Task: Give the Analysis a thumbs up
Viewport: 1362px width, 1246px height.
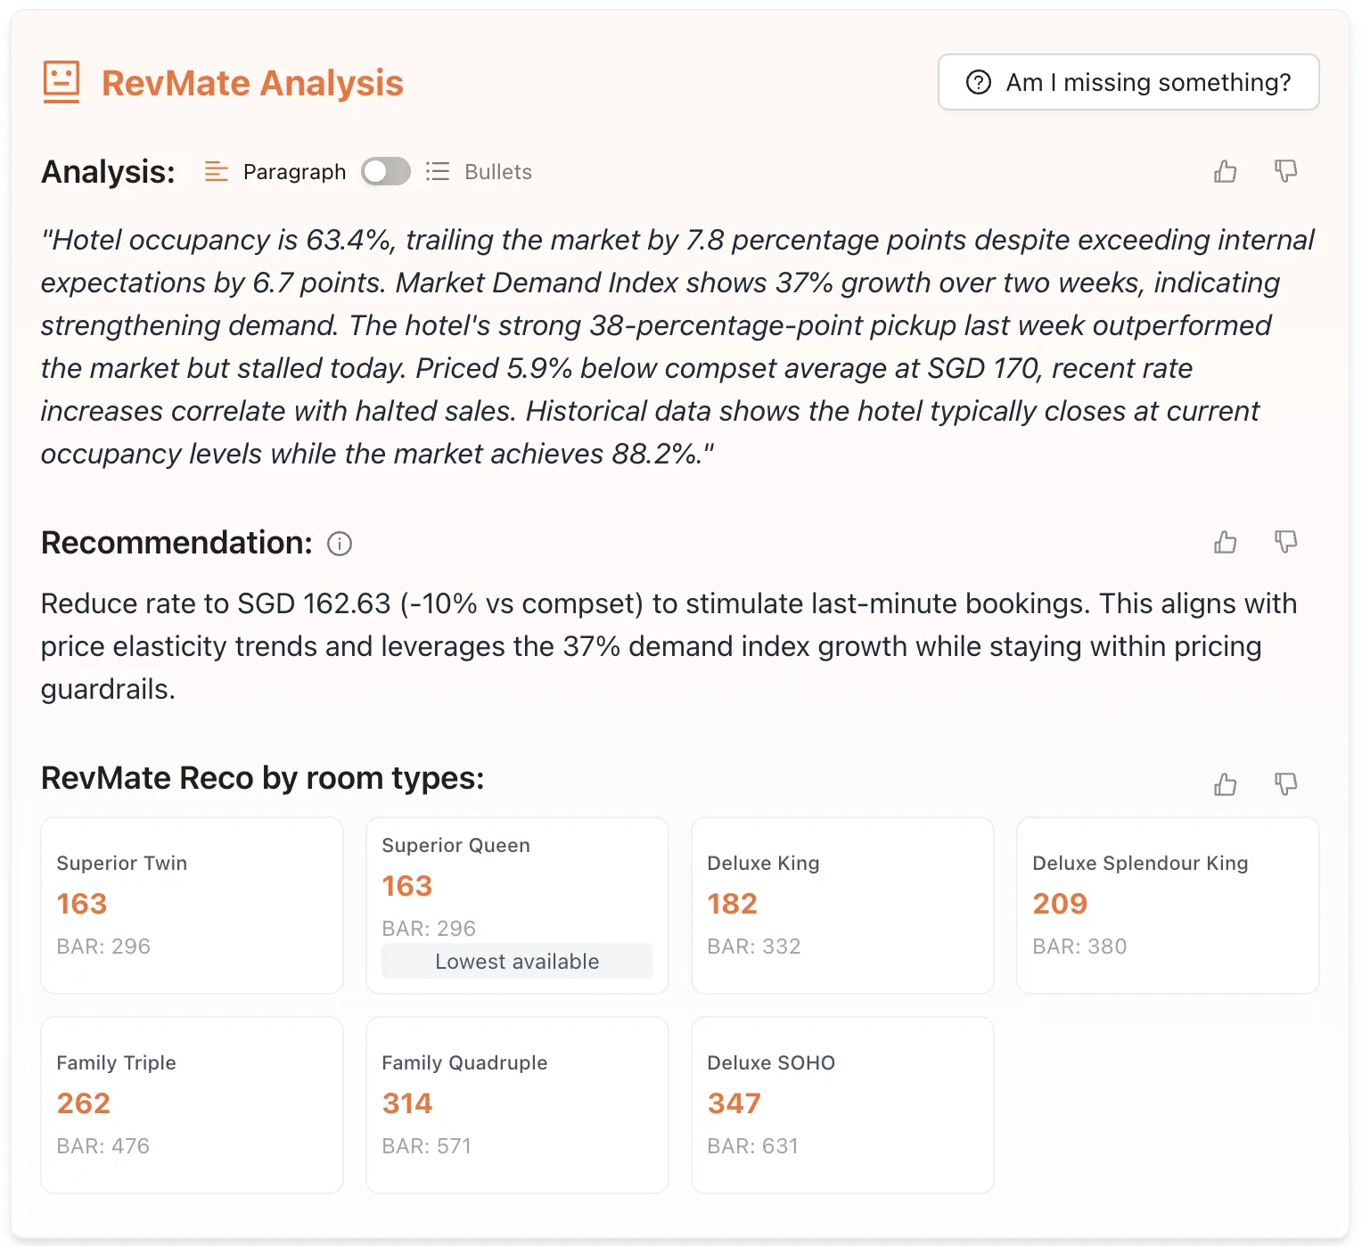Action: 1226,171
